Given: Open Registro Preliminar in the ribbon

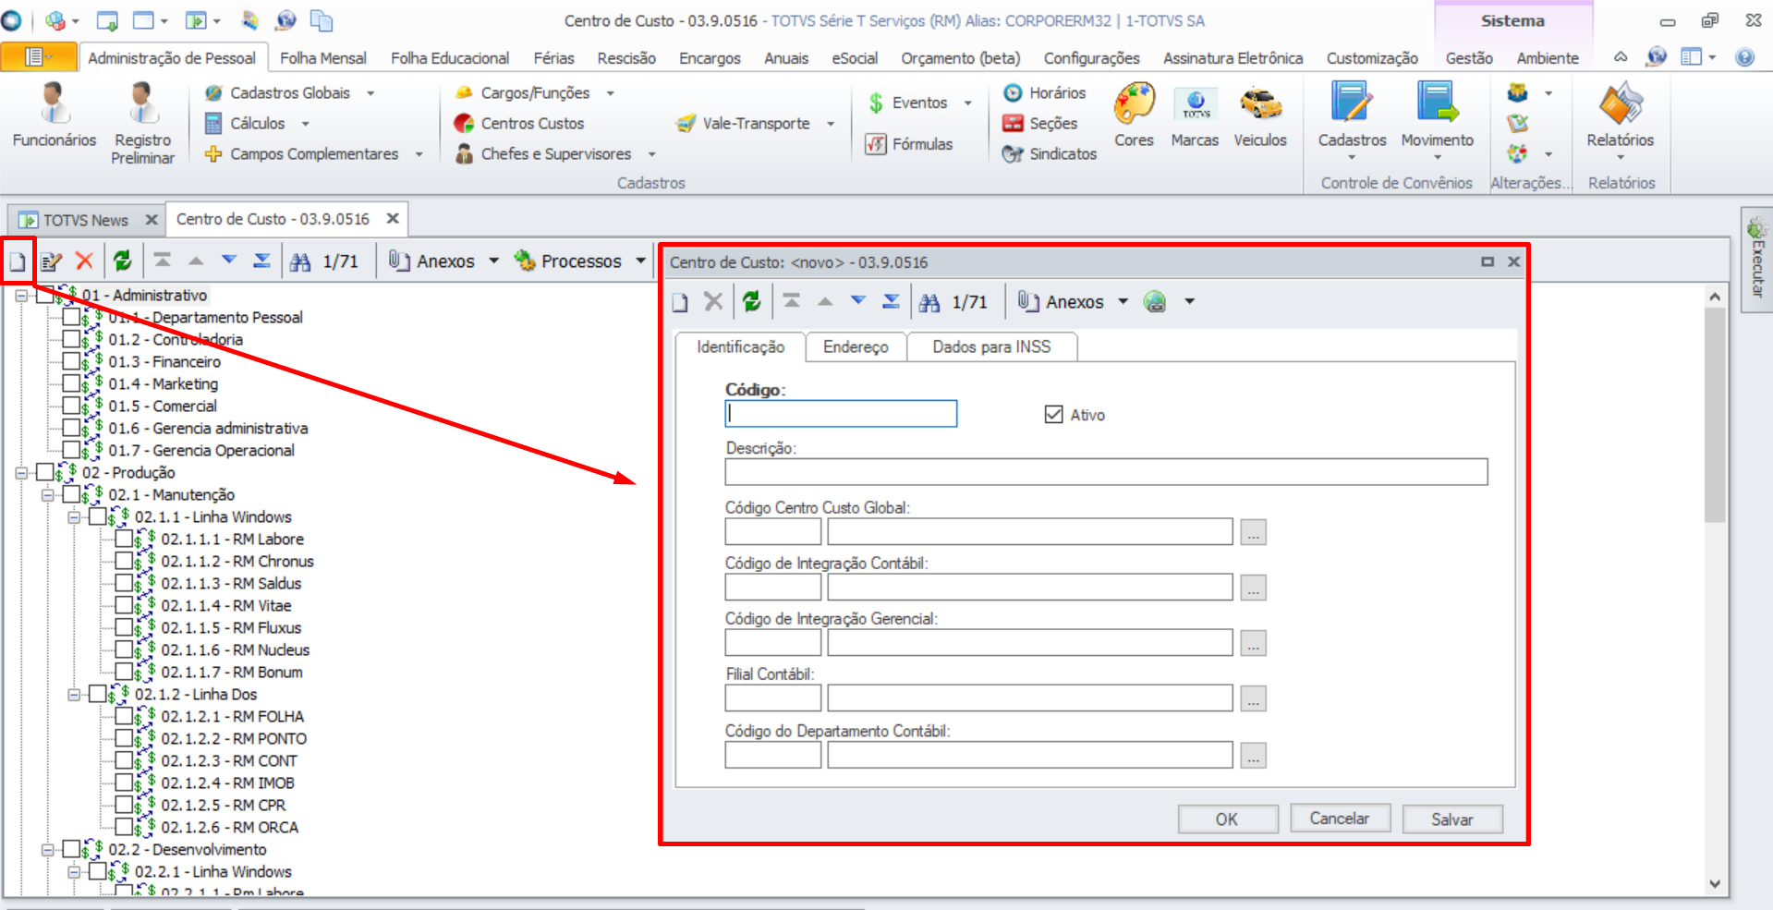Looking at the screenshot, I should coord(142,124).
